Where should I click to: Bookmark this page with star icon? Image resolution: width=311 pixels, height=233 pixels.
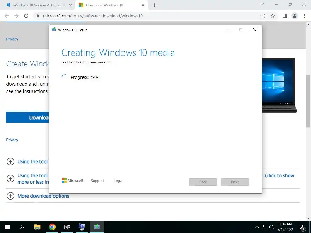(273, 16)
